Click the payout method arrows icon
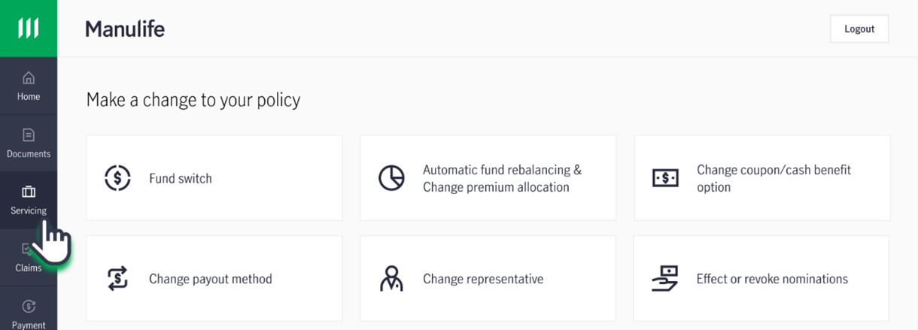Image resolution: width=918 pixels, height=330 pixels. point(117,279)
